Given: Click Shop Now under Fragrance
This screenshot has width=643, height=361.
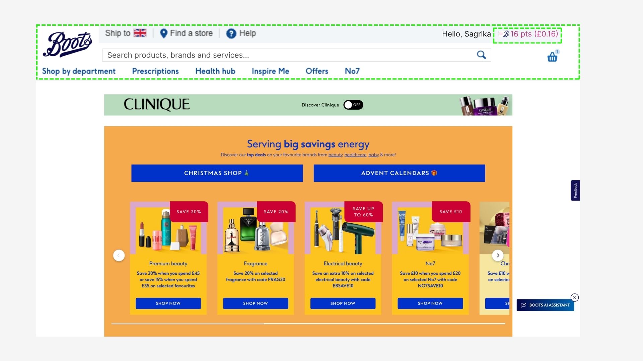Looking at the screenshot, I should pos(256,304).
